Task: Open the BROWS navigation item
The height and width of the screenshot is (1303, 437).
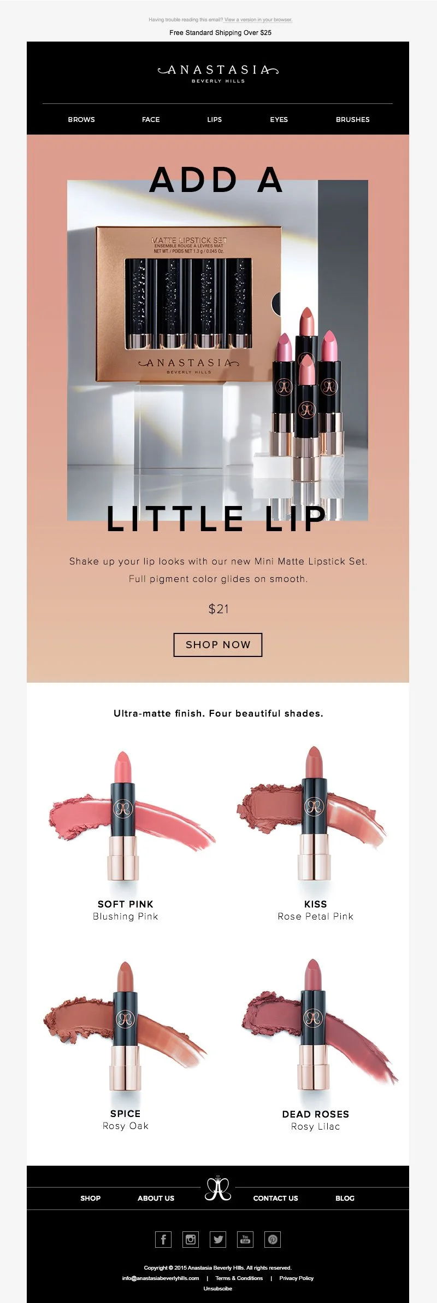Action: pos(81,119)
